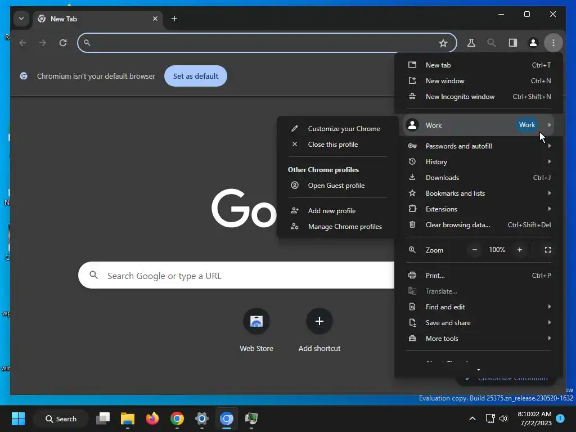The height and width of the screenshot is (432, 576).
Task: Reload the current page
Action: pos(63,43)
